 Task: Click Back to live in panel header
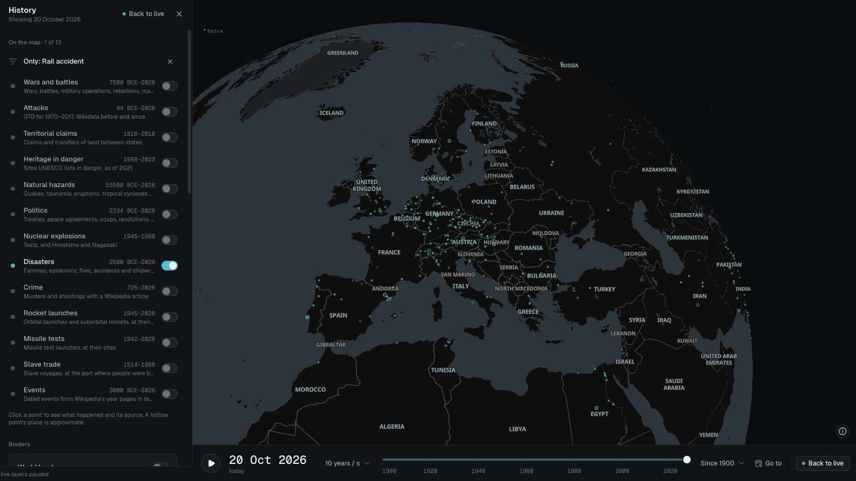143,14
